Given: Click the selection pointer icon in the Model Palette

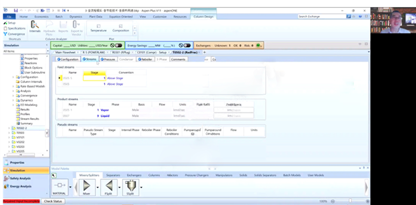Looking at the screenshot, I should [54, 175].
